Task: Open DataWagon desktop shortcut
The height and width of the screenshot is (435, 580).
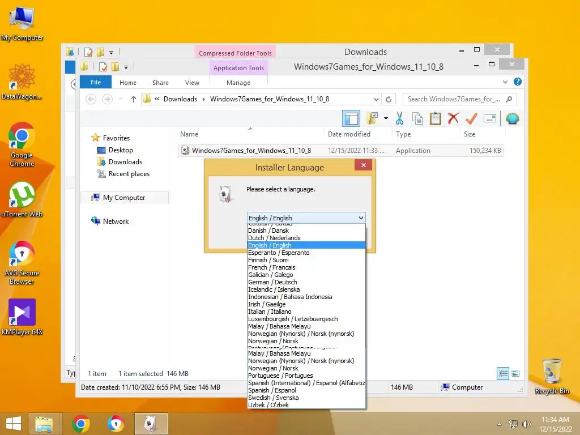Action: click(x=22, y=82)
